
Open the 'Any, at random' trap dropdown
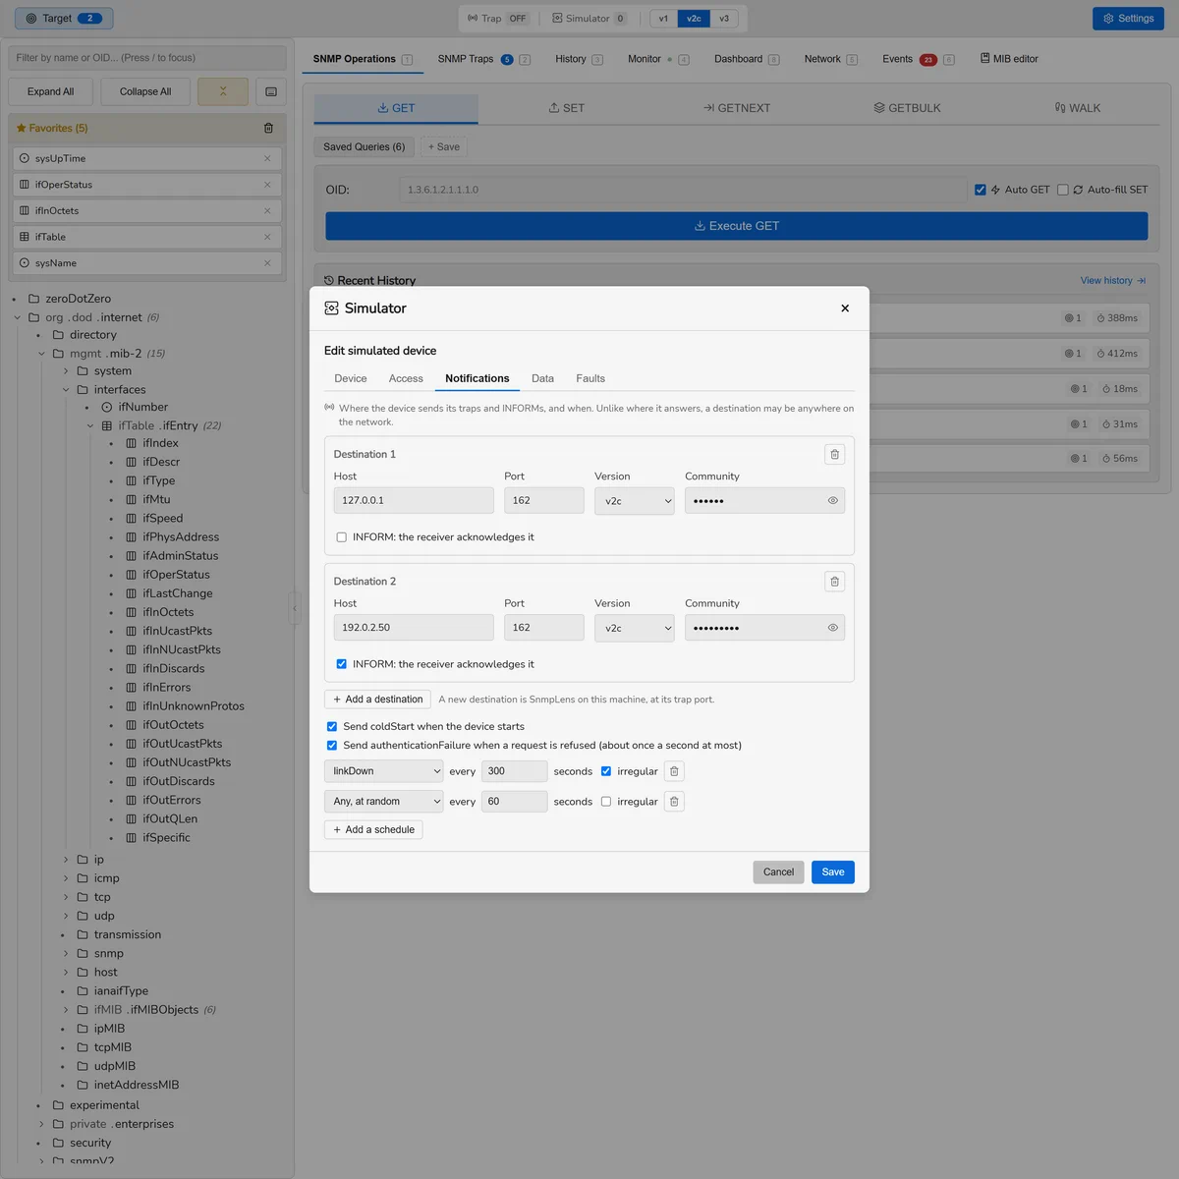tap(384, 802)
